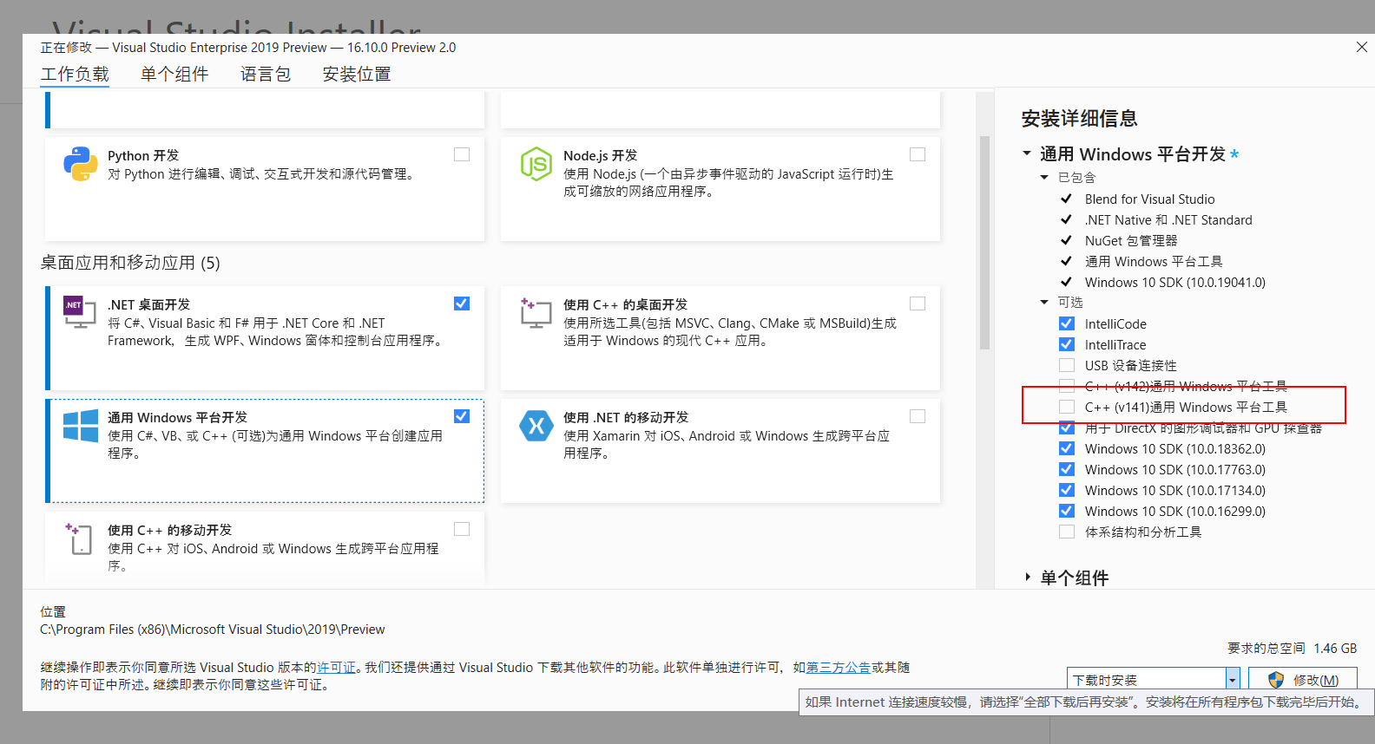Click the Xamarin icon of .NET 移动开发
Viewport: 1375px width, 744px height.
tap(536, 426)
